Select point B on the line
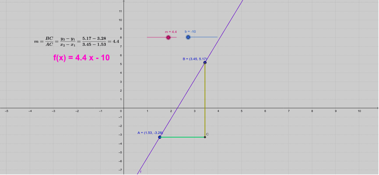The image size is (379, 175). point(205,62)
